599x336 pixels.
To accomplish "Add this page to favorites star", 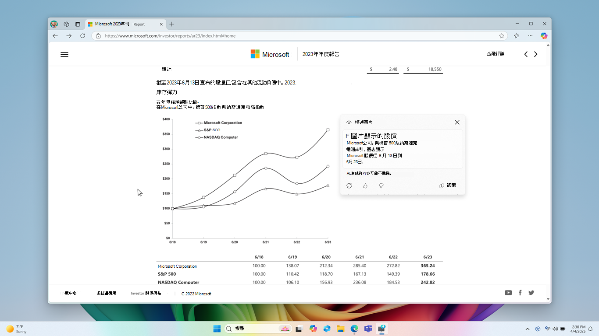I will (502, 36).
